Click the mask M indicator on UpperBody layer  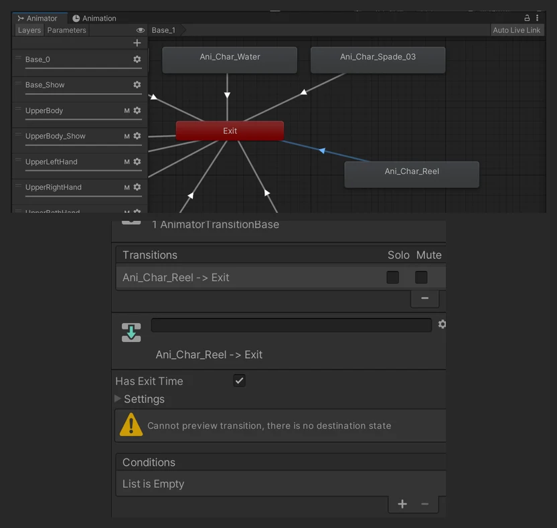[127, 111]
